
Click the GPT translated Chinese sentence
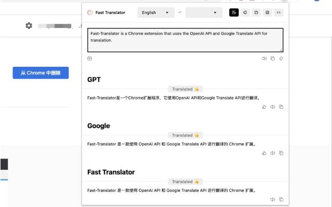(174, 98)
